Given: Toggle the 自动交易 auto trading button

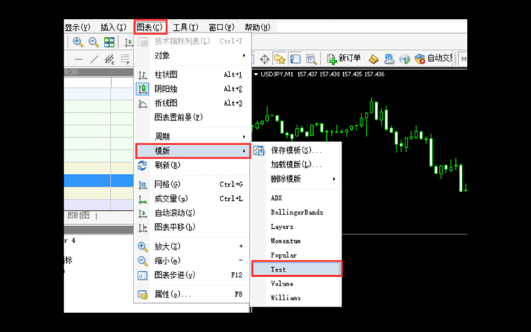Looking at the screenshot, I should click(435, 58).
